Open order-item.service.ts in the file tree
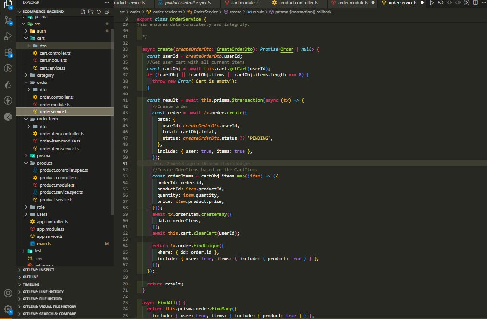487x319 pixels. click(x=59, y=148)
